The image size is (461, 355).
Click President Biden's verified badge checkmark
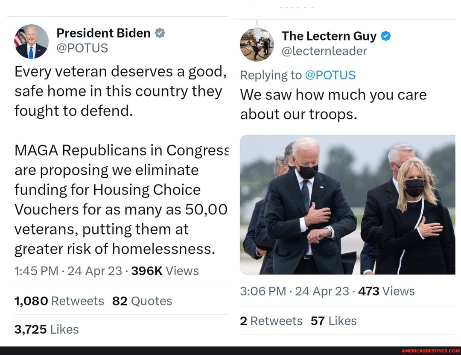[160, 32]
